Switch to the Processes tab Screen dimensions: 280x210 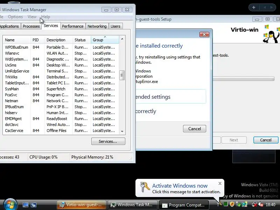(31, 26)
